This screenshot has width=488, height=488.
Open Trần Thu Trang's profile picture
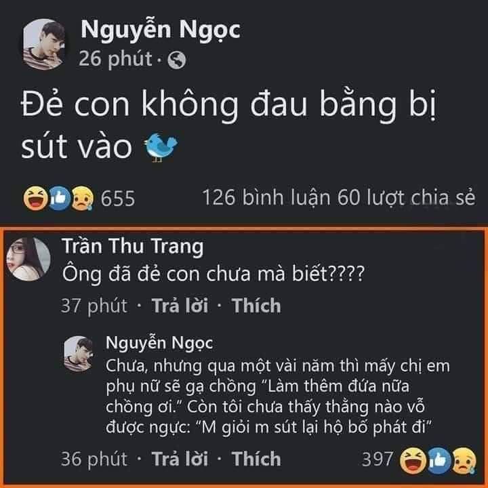click(28, 259)
